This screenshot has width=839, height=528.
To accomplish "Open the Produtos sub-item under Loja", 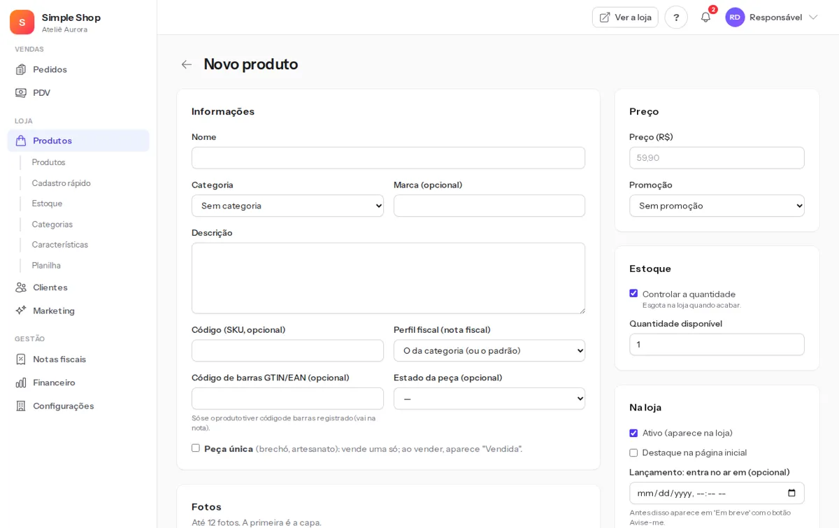I will coord(48,162).
